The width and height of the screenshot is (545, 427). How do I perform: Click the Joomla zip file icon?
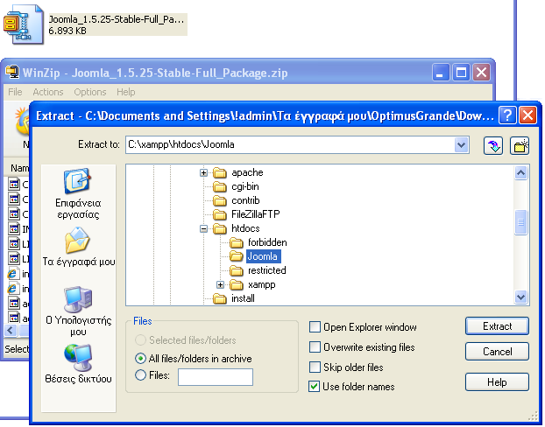tap(24, 24)
